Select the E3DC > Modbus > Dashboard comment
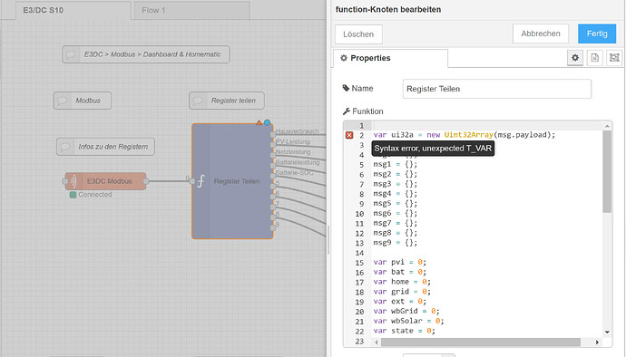Image resolution: width=626 pixels, height=357 pixels. [x=146, y=54]
